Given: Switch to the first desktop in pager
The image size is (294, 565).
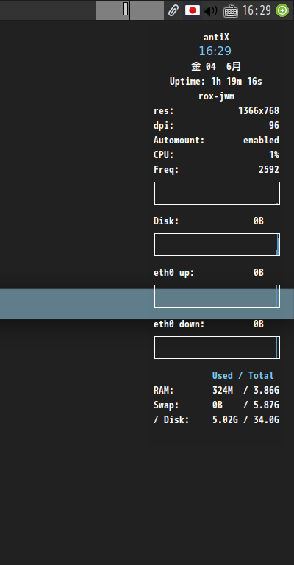Looking at the screenshot, I should [x=112, y=10].
